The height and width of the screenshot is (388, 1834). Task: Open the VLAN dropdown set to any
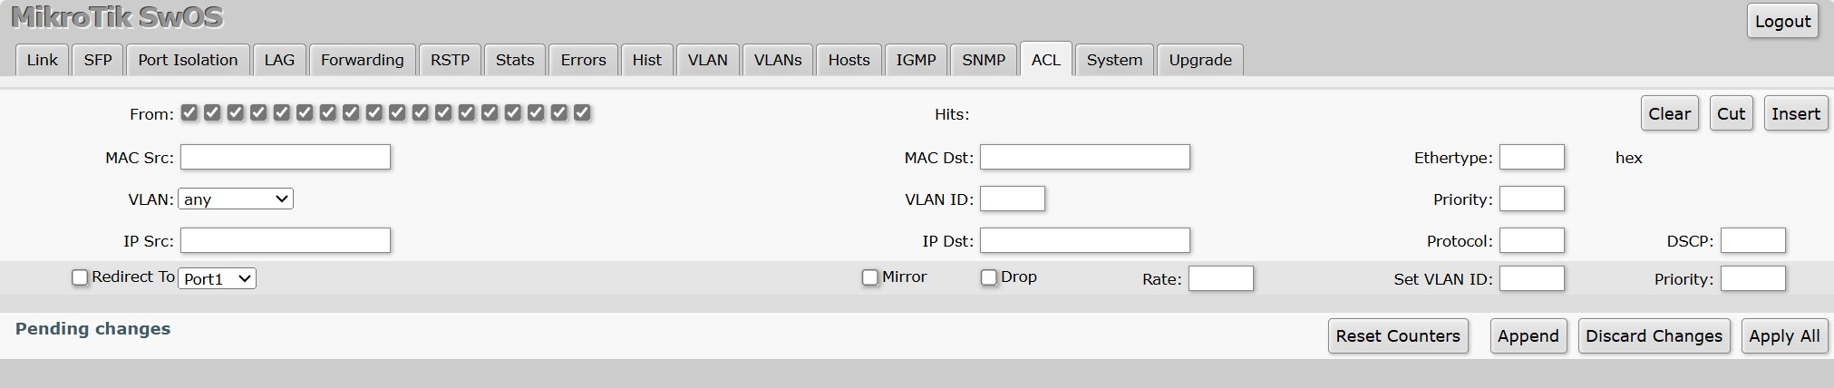[x=236, y=199]
